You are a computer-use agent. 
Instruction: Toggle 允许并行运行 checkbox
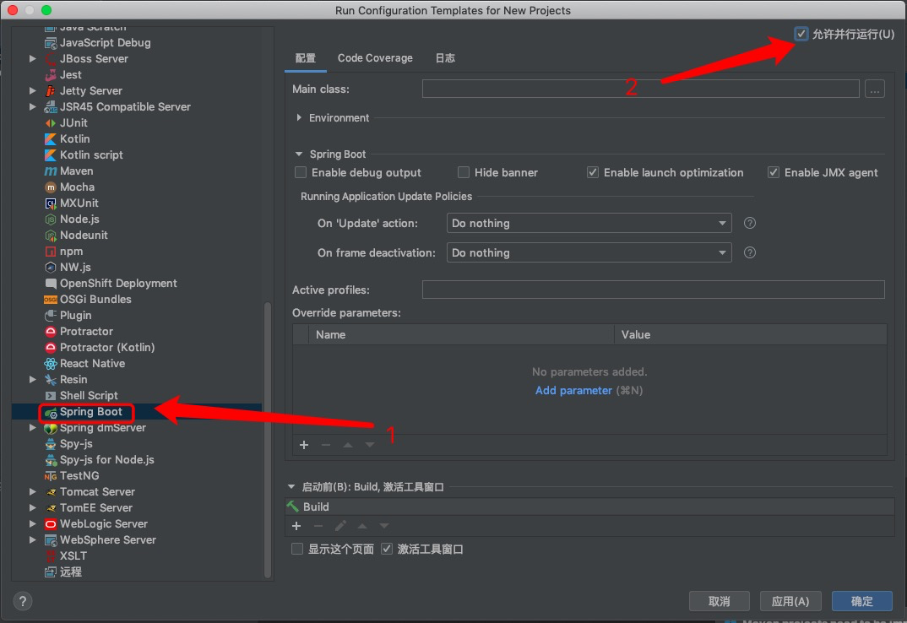click(801, 34)
